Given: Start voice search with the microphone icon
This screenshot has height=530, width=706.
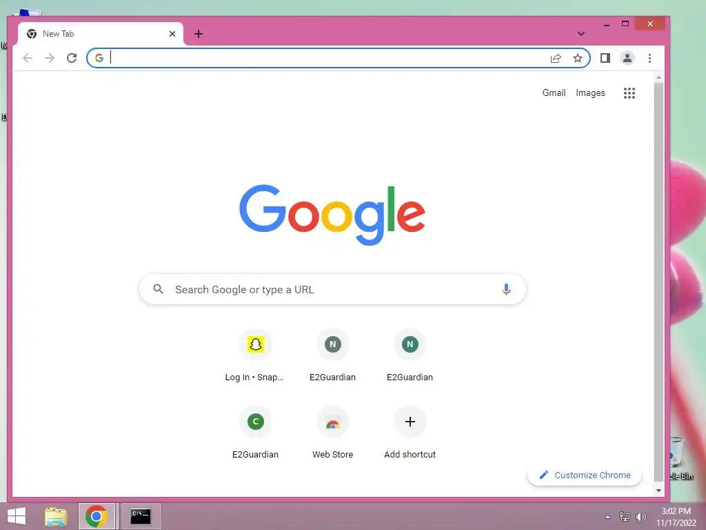Looking at the screenshot, I should point(506,289).
